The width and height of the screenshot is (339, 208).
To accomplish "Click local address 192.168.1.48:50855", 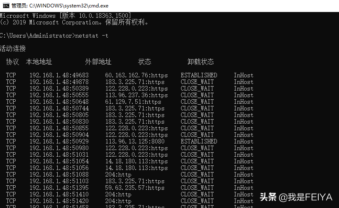I will (x=59, y=128).
